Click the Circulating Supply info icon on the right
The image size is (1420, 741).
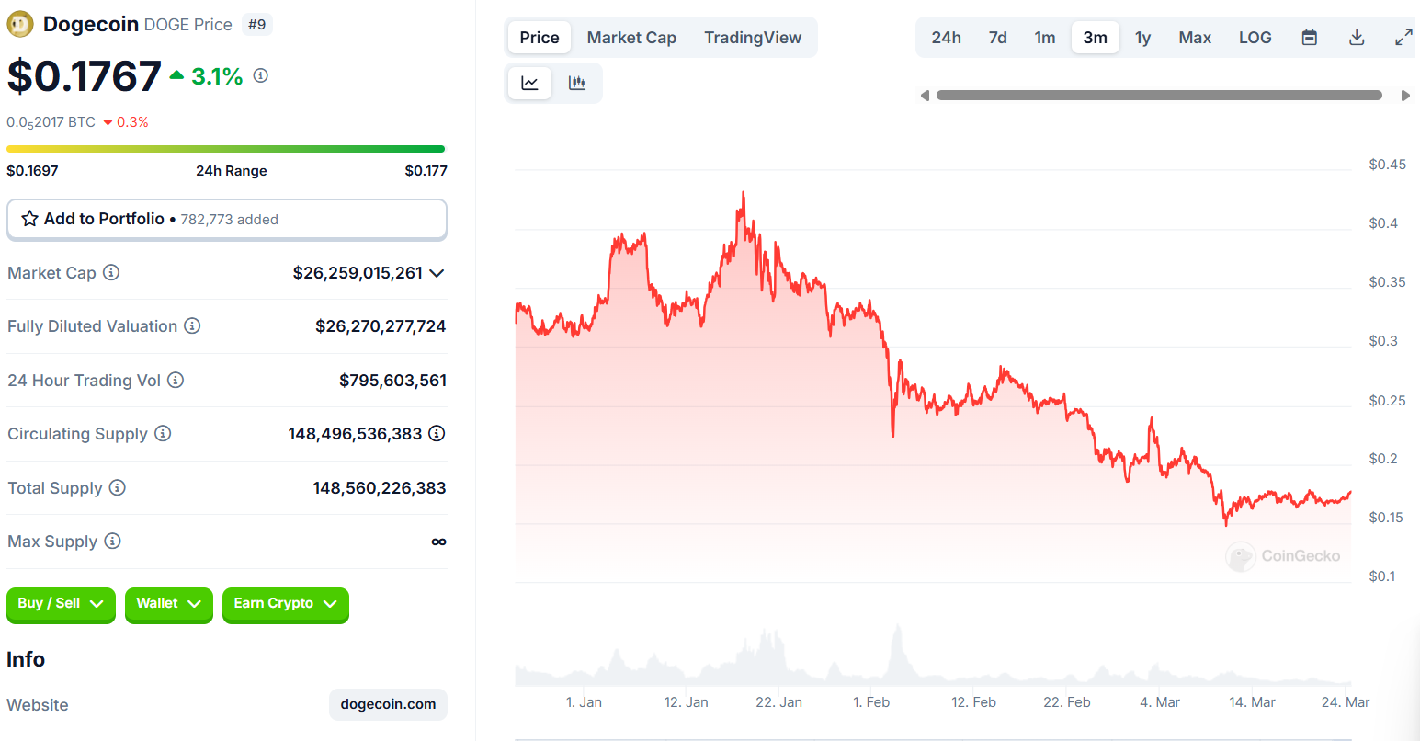click(x=437, y=433)
